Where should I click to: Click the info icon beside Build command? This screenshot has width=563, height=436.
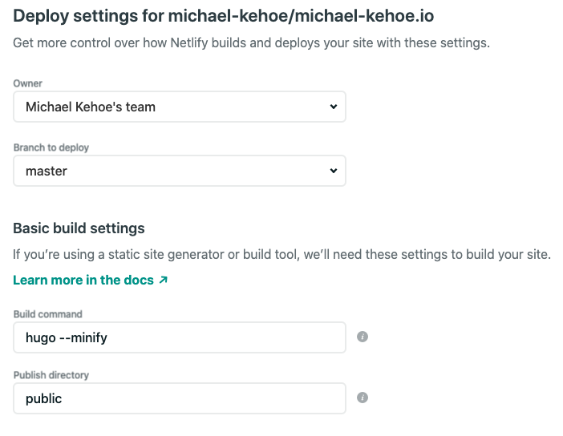pyautogui.click(x=362, y=337)
